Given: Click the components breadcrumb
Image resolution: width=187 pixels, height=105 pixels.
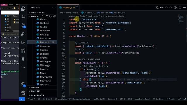Looking at the screenshot, I should click(72, 13).
